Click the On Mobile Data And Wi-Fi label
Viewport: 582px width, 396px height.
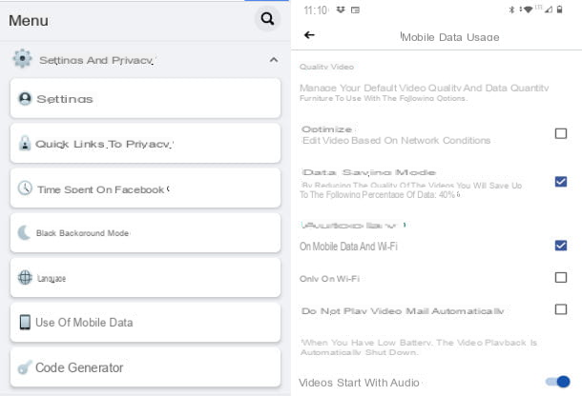[348, 247]
